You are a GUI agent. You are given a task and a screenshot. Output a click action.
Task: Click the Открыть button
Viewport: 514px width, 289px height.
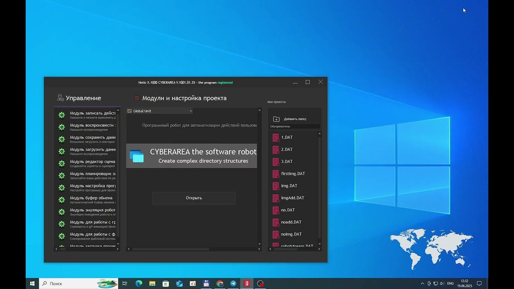[x=194, y=198]
